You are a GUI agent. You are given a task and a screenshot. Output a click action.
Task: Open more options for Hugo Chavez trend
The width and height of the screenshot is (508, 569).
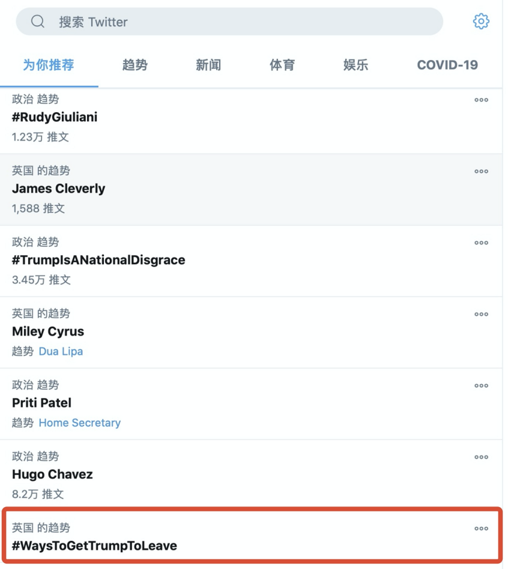(481, 457)
